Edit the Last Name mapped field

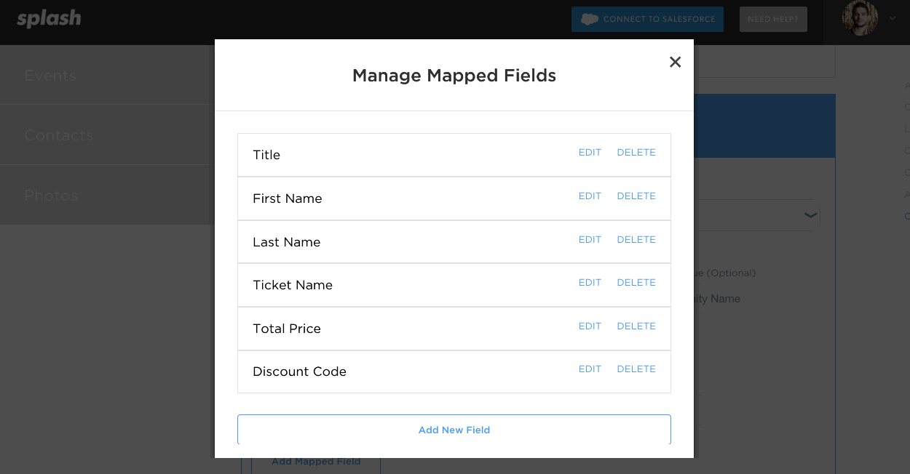pyautogui.click(x=590, y=240)
